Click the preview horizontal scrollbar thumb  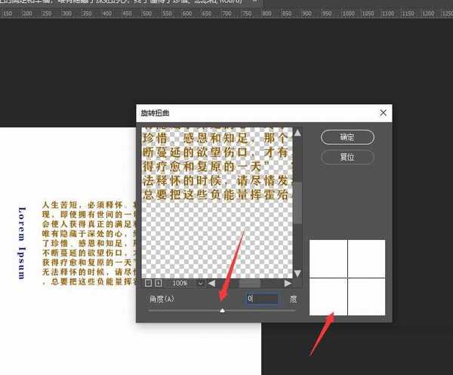[249, 283]
